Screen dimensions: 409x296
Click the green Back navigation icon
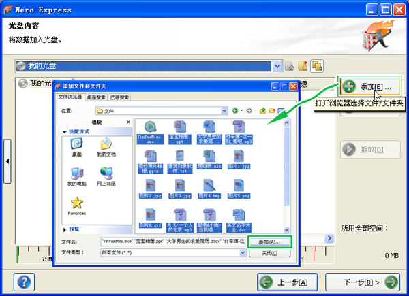[x=234, y=111]
